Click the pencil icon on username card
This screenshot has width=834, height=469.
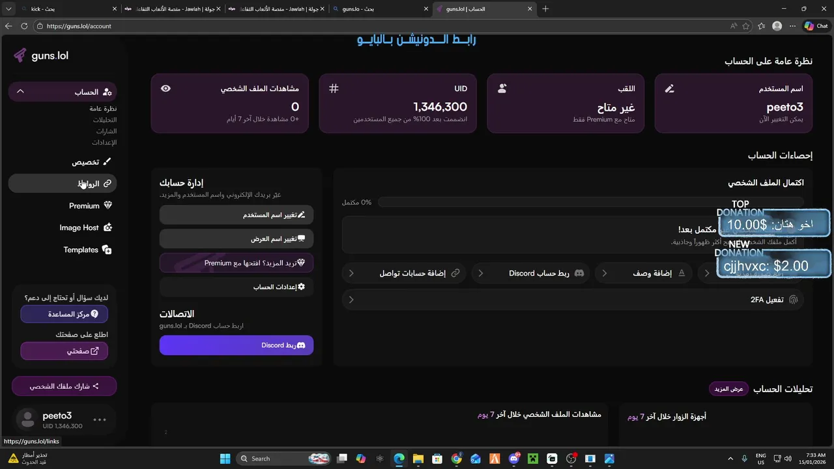click(x=669, y=88)
